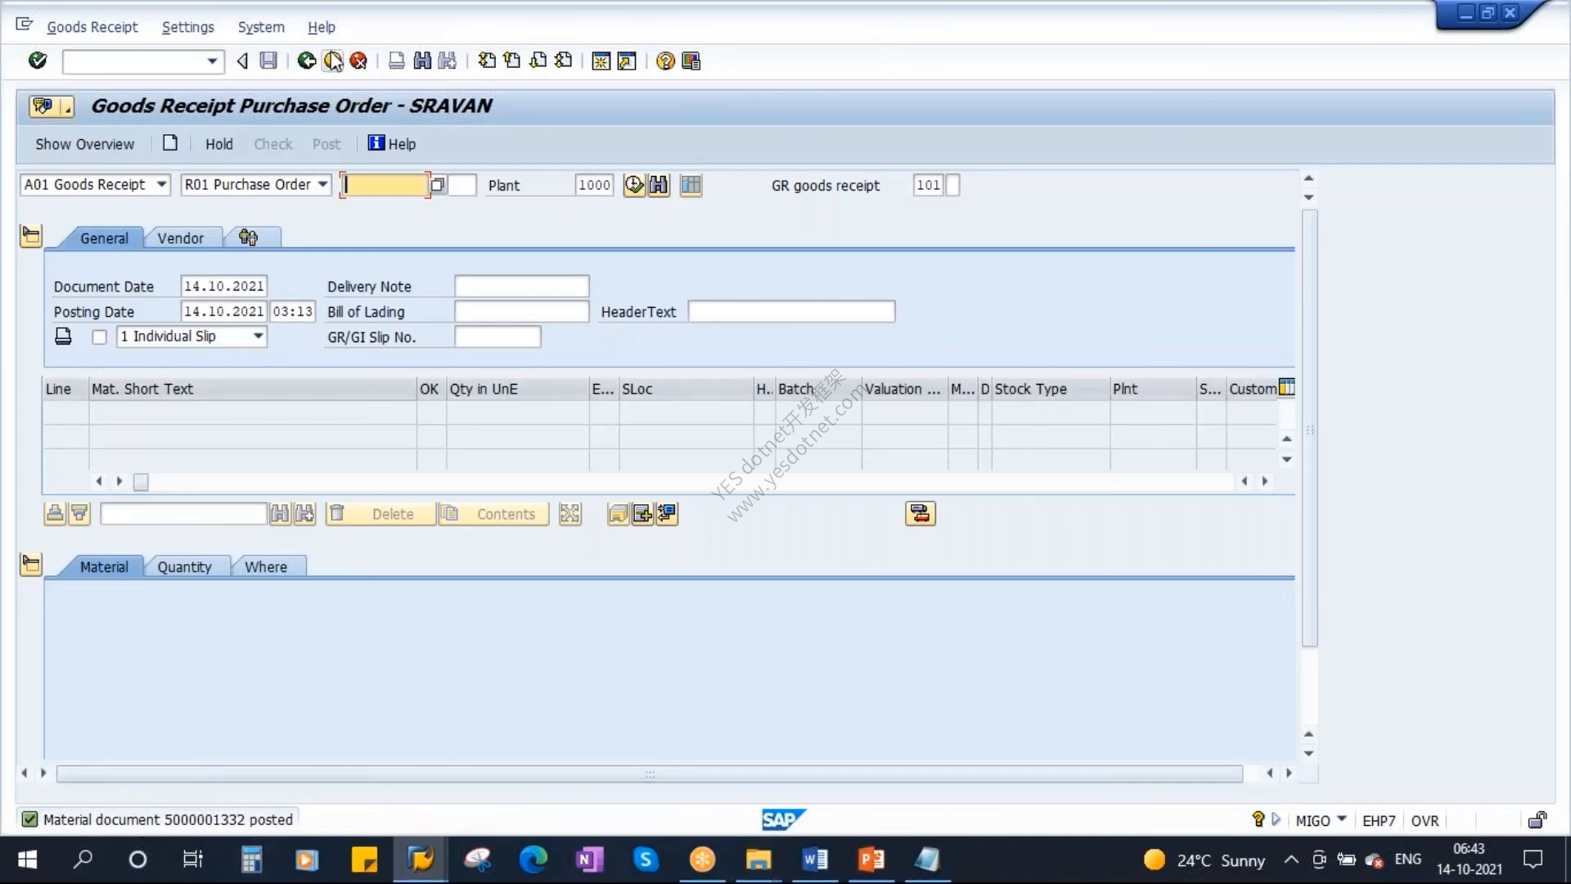Viewport: 1571px width, 884px height.
Task: Click the Customize Local Layout monitor icon
Action: pos(691,61)
